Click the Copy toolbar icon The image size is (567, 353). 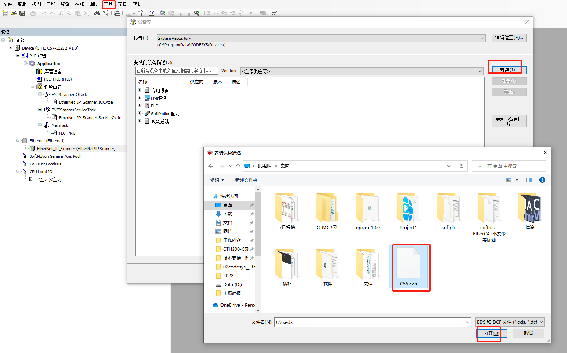click(x=69, y=13)
